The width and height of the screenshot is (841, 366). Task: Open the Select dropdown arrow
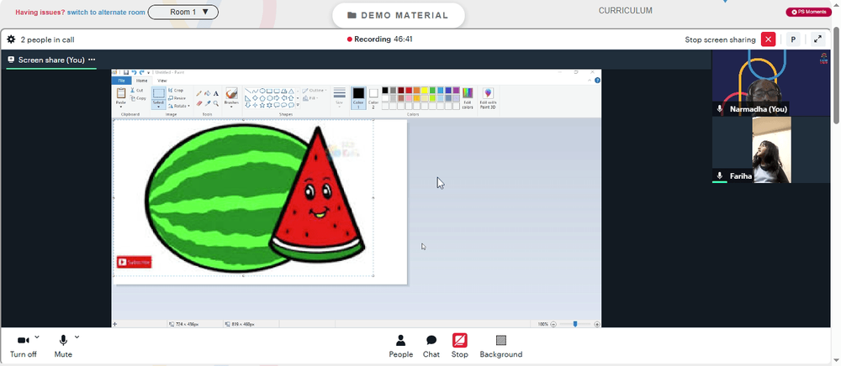coord(159,105)
